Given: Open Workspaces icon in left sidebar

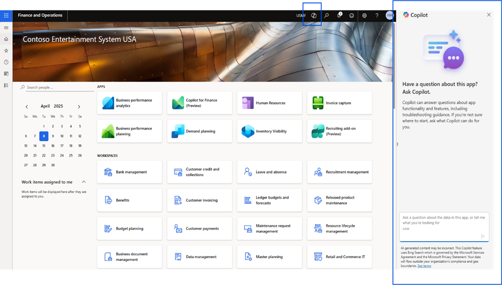Looking at the screenshot, I should pyautogui.click(x=6, y=74).
